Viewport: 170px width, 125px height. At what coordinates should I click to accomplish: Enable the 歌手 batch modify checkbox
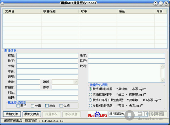click(x=18, y=106)
